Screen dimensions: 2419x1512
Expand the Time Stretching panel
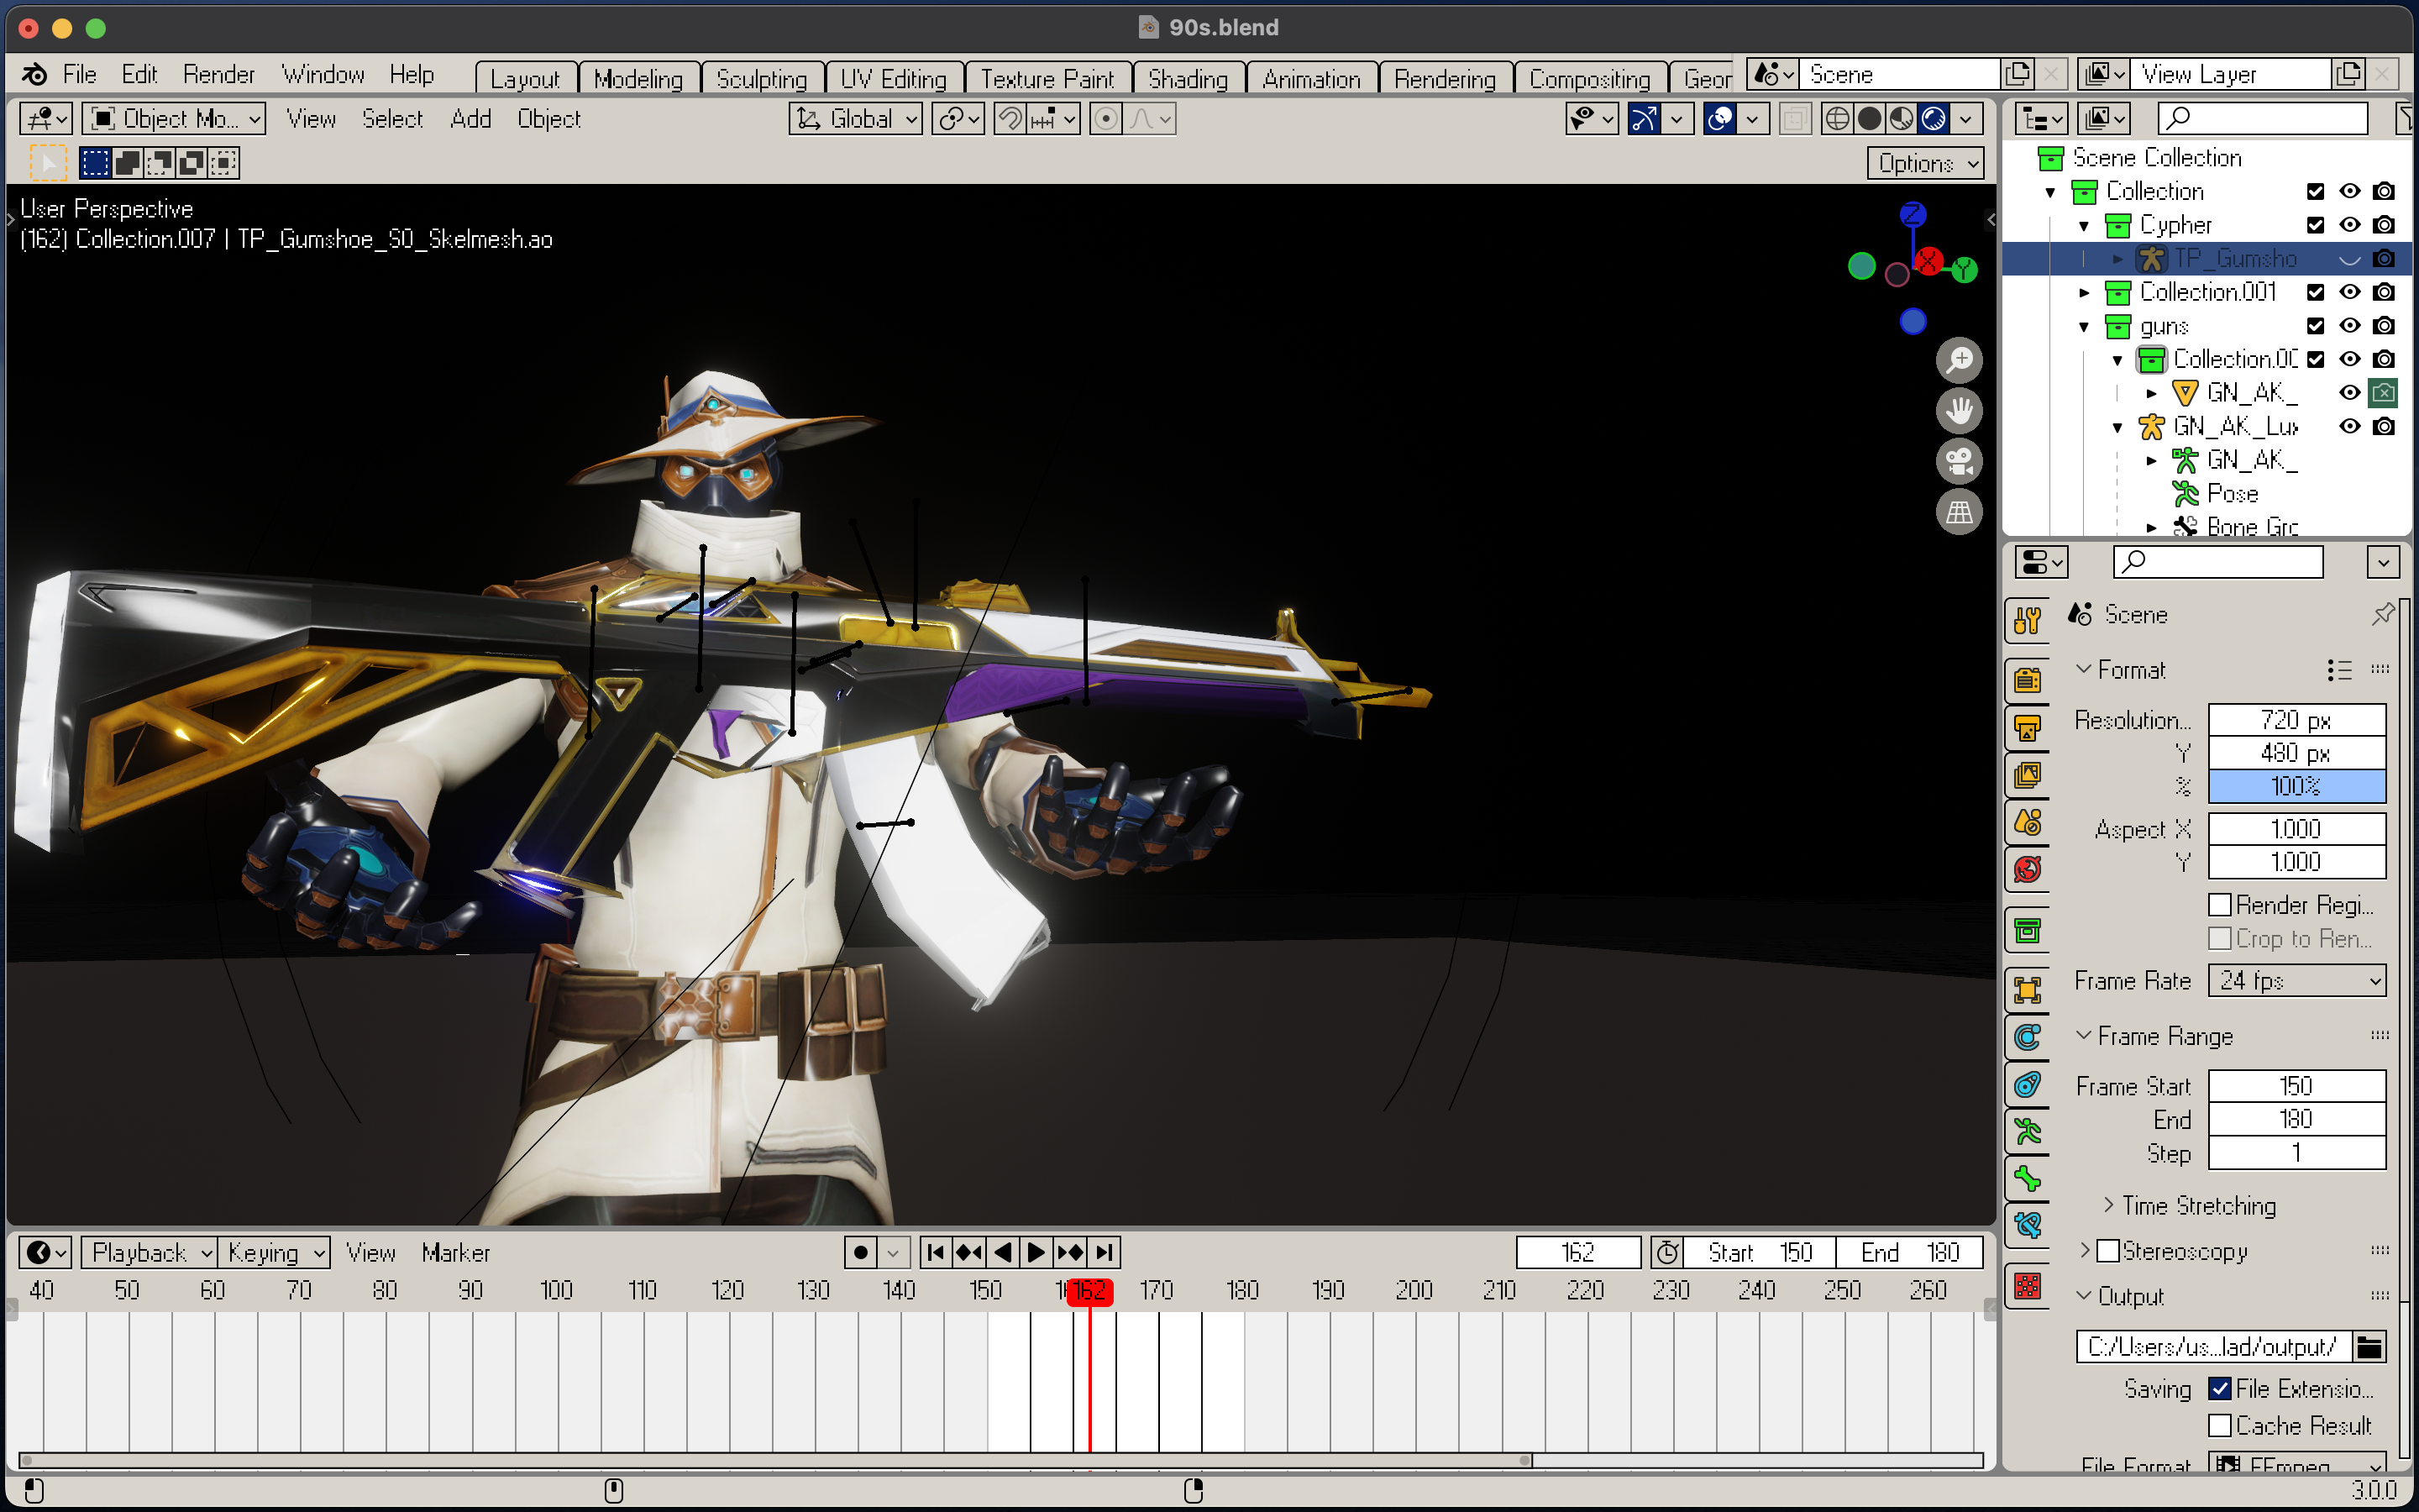coord(2108,1205)
